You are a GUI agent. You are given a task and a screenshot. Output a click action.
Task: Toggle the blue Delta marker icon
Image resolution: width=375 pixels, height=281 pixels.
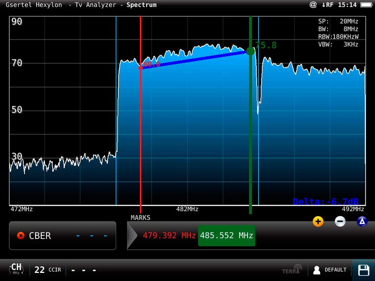point(362,221)
